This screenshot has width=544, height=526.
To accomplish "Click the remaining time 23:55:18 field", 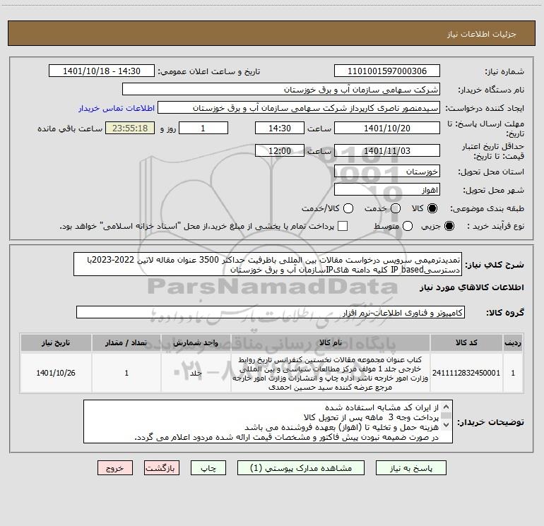I will [x=130, y=128].
